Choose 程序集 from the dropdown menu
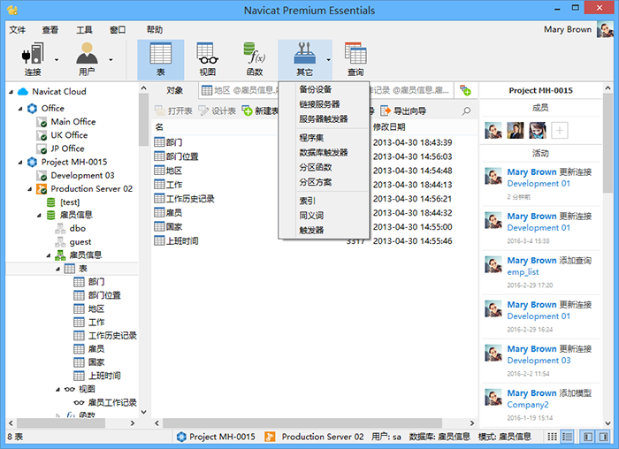Screen dimensions: 619x449 pos(324,138)
